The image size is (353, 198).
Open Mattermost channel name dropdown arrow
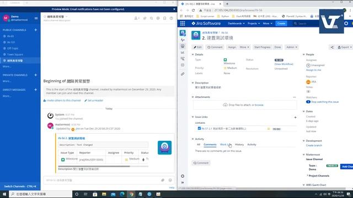(66, 16)
